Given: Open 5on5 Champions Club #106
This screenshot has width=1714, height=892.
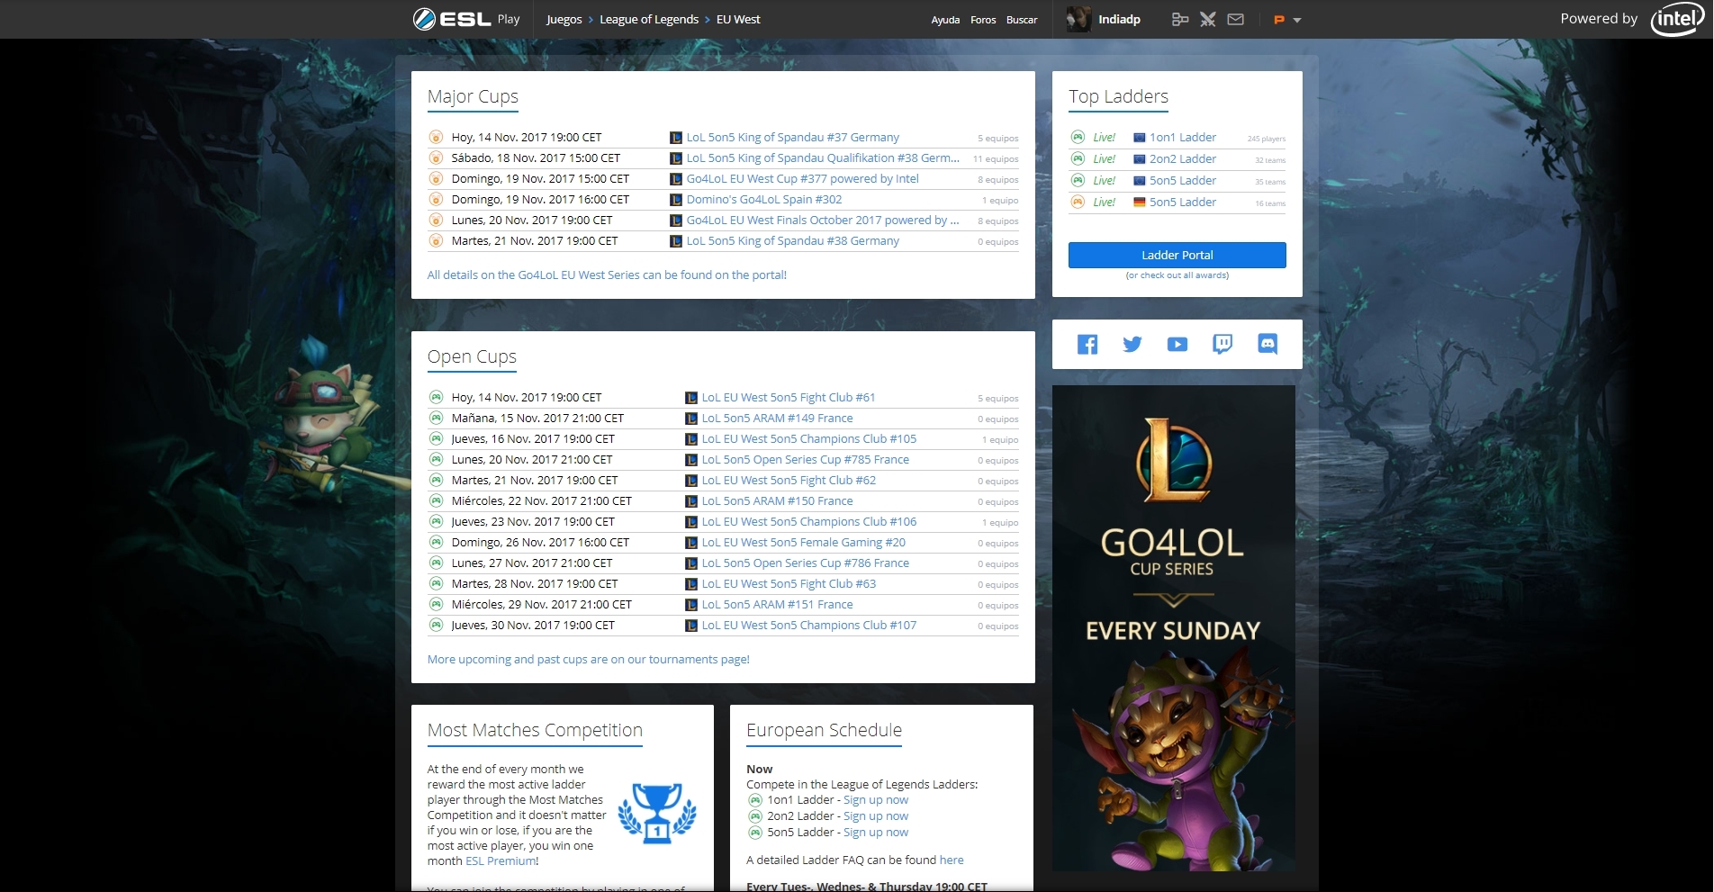Looking at the screenshot, I should pos(808,522).
